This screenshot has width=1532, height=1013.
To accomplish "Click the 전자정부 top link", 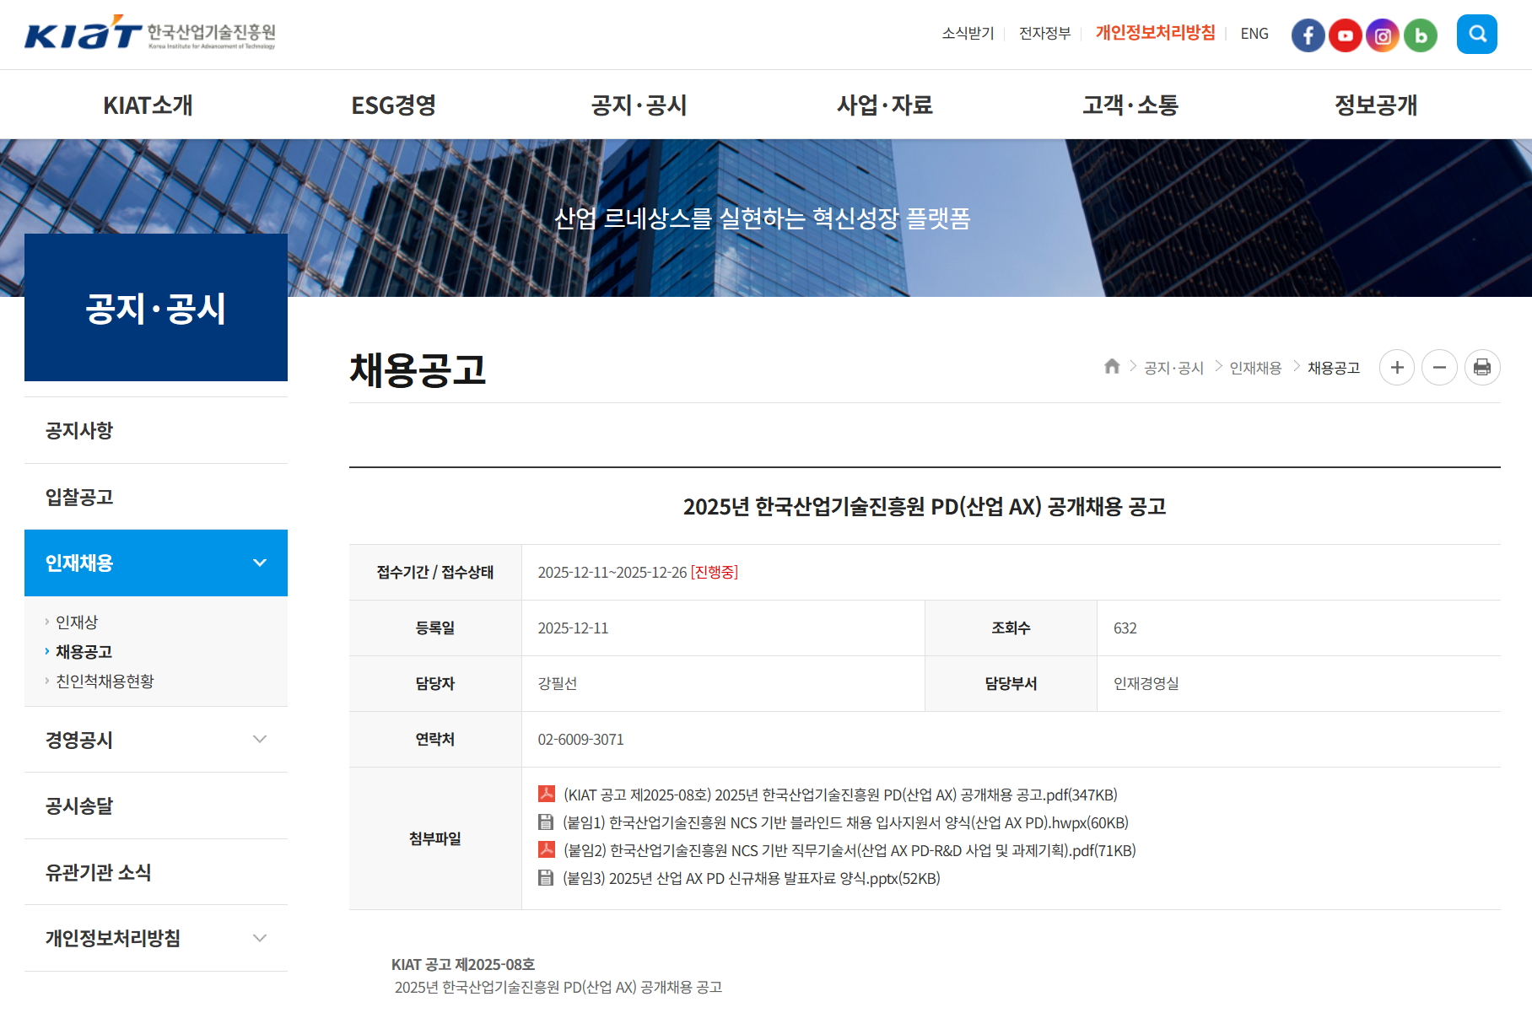I will (1044, 34).
